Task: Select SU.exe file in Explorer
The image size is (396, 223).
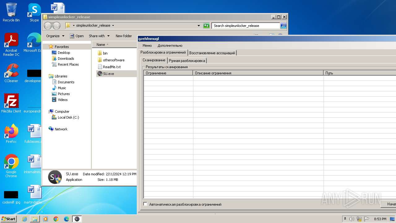Action: pos(116,74)
